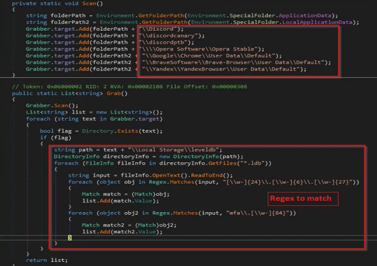The height and width of the screenshot is (266, 377).
Task: Follow the Grabber.Scan() call
Action: (x=52, y=105)
